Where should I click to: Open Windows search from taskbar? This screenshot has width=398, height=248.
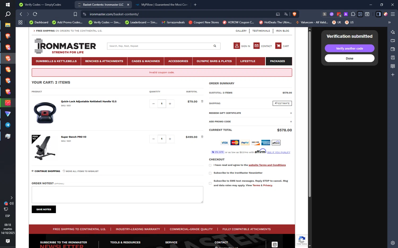click(8, 14)
